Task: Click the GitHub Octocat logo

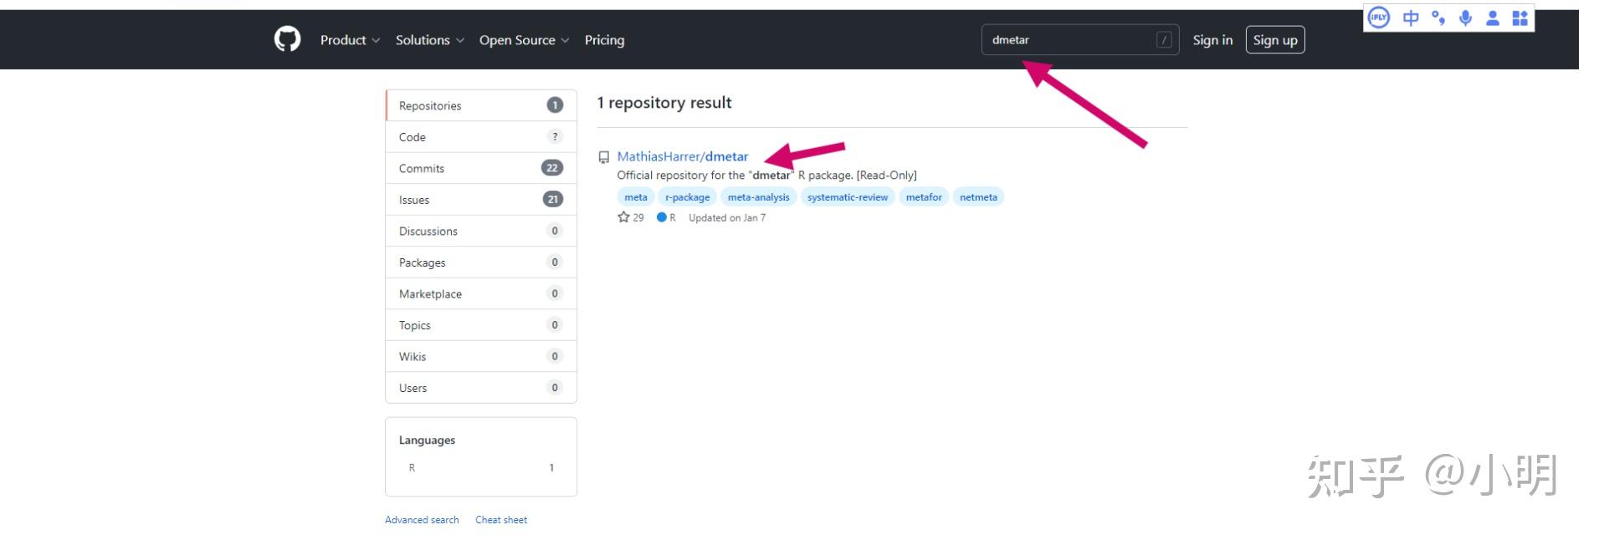Action: [x=287, y=39]
